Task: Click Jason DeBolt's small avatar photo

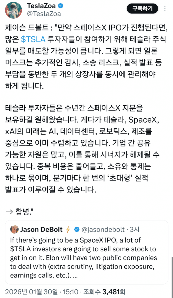Action: 14,229
